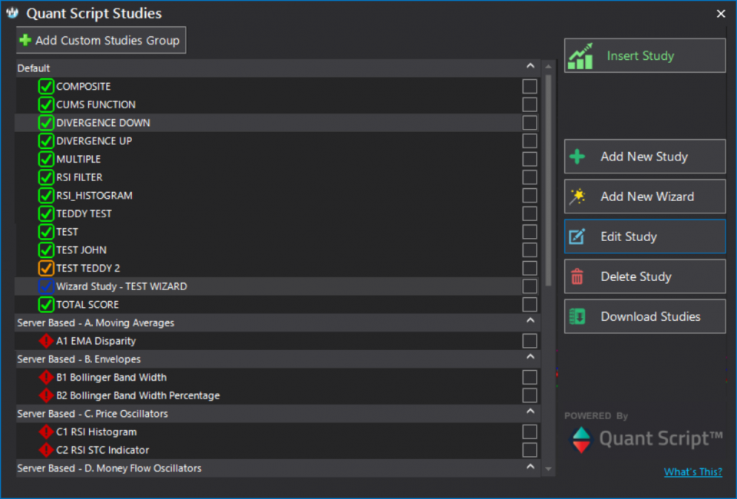The image size is (737, 499).
Task: Select the TEST study row
Action: coord(277,232)
